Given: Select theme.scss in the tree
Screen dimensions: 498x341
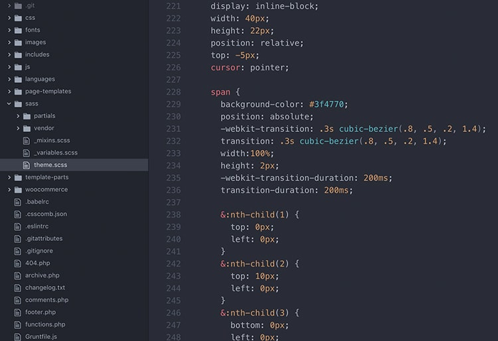Looking at the screenshot, I should [50, 165].
